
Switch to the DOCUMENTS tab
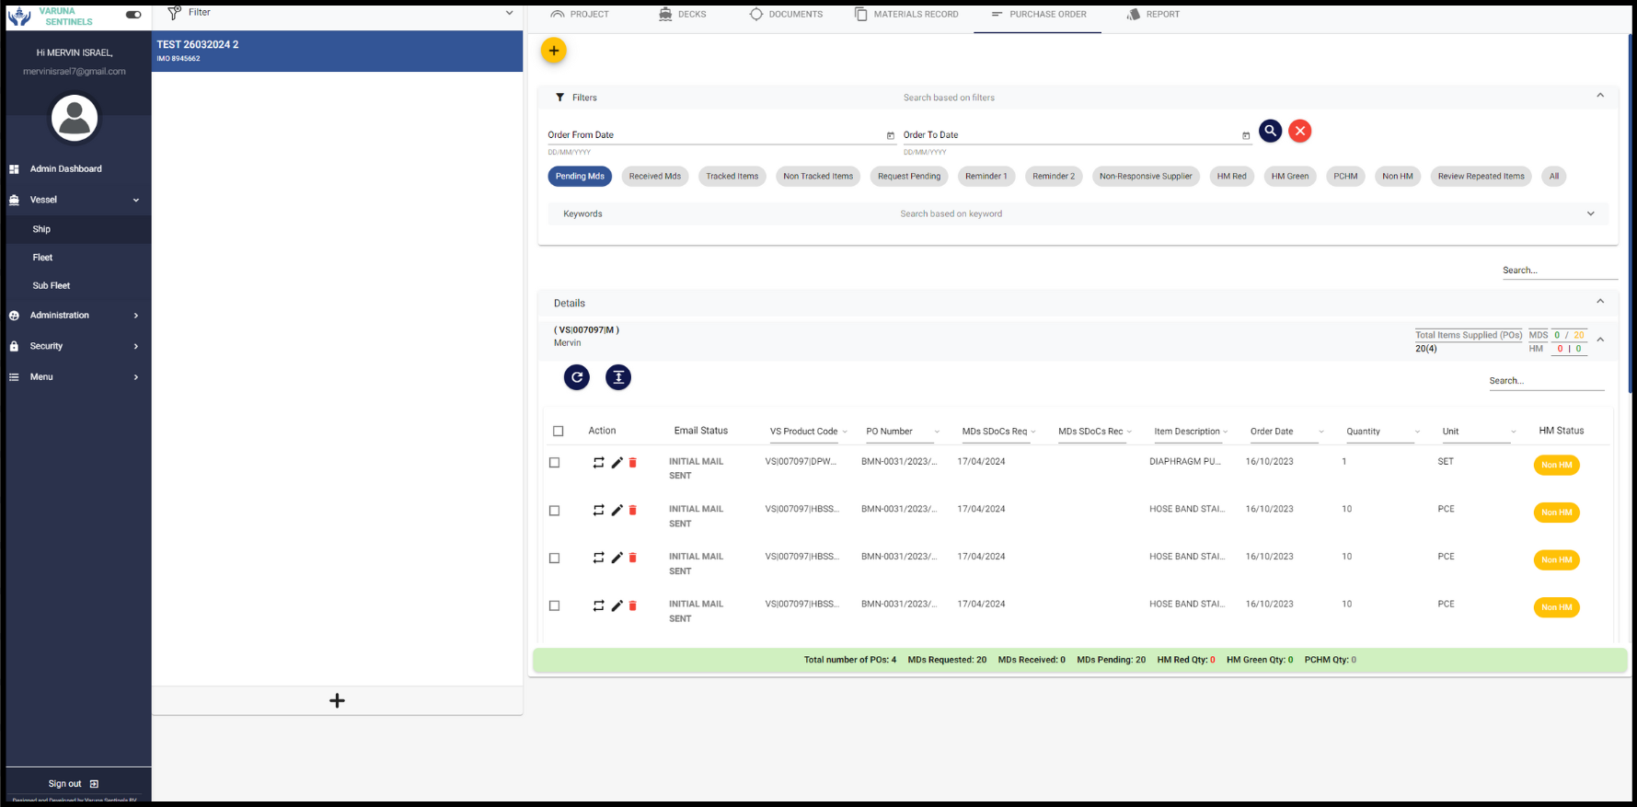[x=787, y=15]
